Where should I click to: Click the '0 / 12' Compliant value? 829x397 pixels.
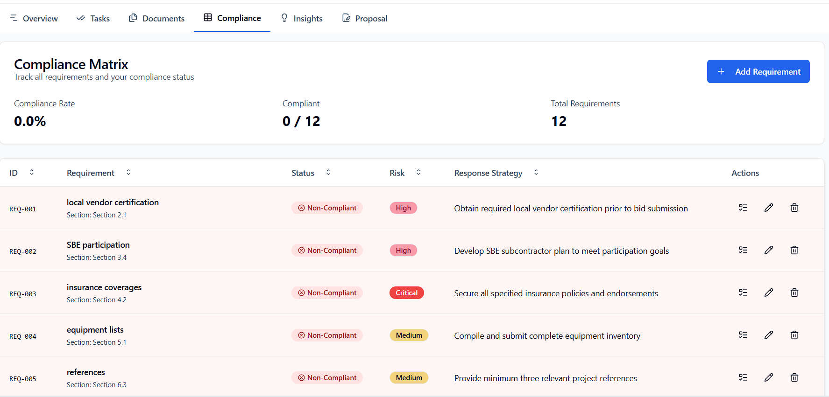(301, 121)
